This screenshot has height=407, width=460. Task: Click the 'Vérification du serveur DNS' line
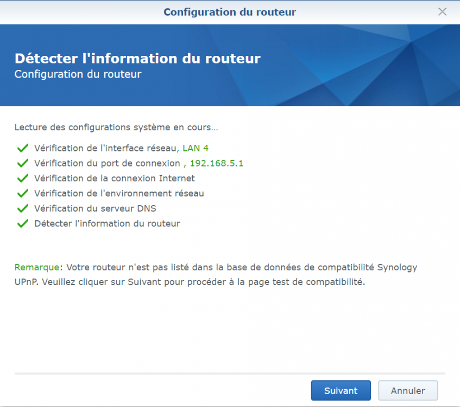point(95,208)
